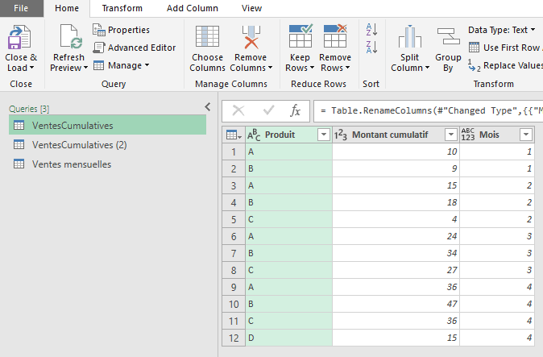Open the Add Column tab
Screen dimensions: 543x357
click(x=192, y=8)
